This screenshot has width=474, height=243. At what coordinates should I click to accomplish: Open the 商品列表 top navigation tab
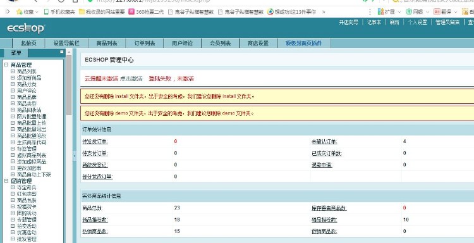(107, 43)
